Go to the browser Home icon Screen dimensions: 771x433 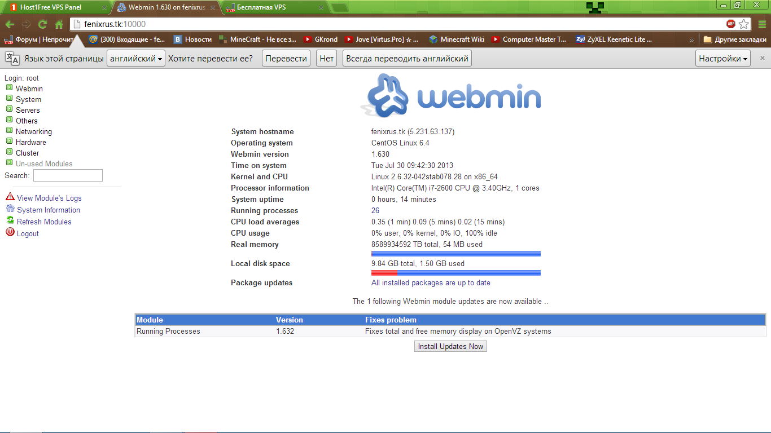pos(59,24)
